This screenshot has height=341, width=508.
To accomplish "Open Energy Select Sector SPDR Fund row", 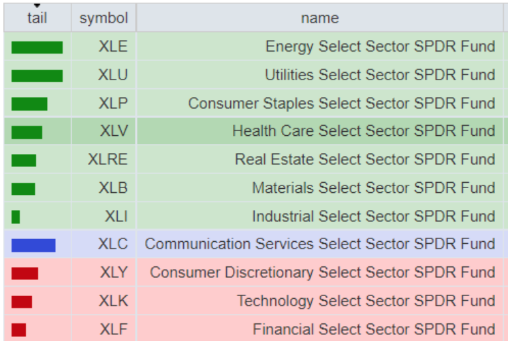I will pyautogui.click(x=380, y=47).
